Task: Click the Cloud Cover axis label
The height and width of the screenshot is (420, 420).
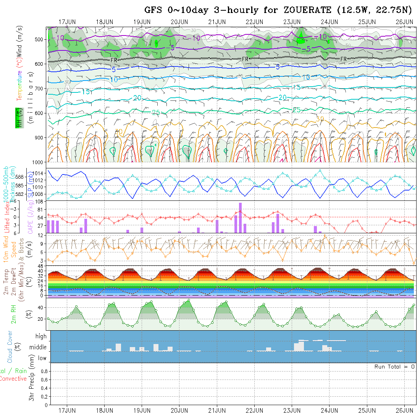Action: [10, 347]
